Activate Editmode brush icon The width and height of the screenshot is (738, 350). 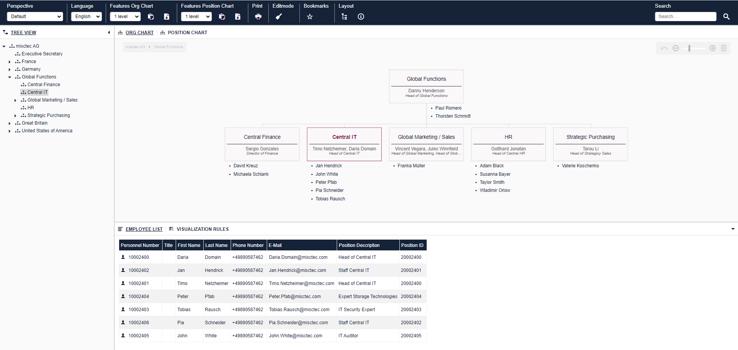tap(279, 17)
